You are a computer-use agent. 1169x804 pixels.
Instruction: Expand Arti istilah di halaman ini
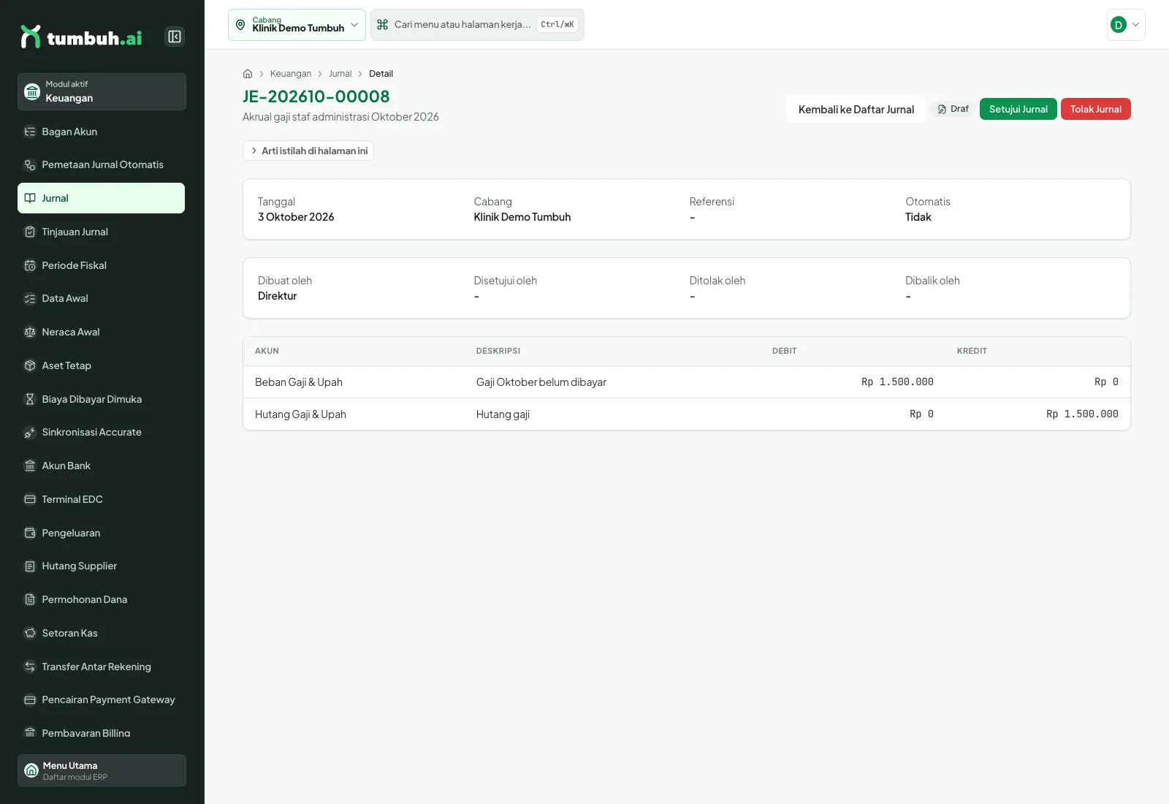308,151
